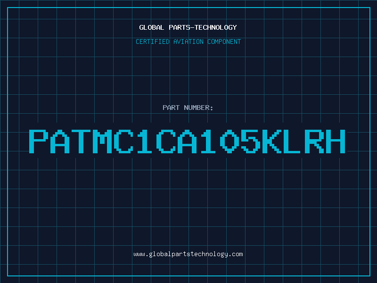
Task: Click the letter L in the part number
Action: (x=292, y=141)
